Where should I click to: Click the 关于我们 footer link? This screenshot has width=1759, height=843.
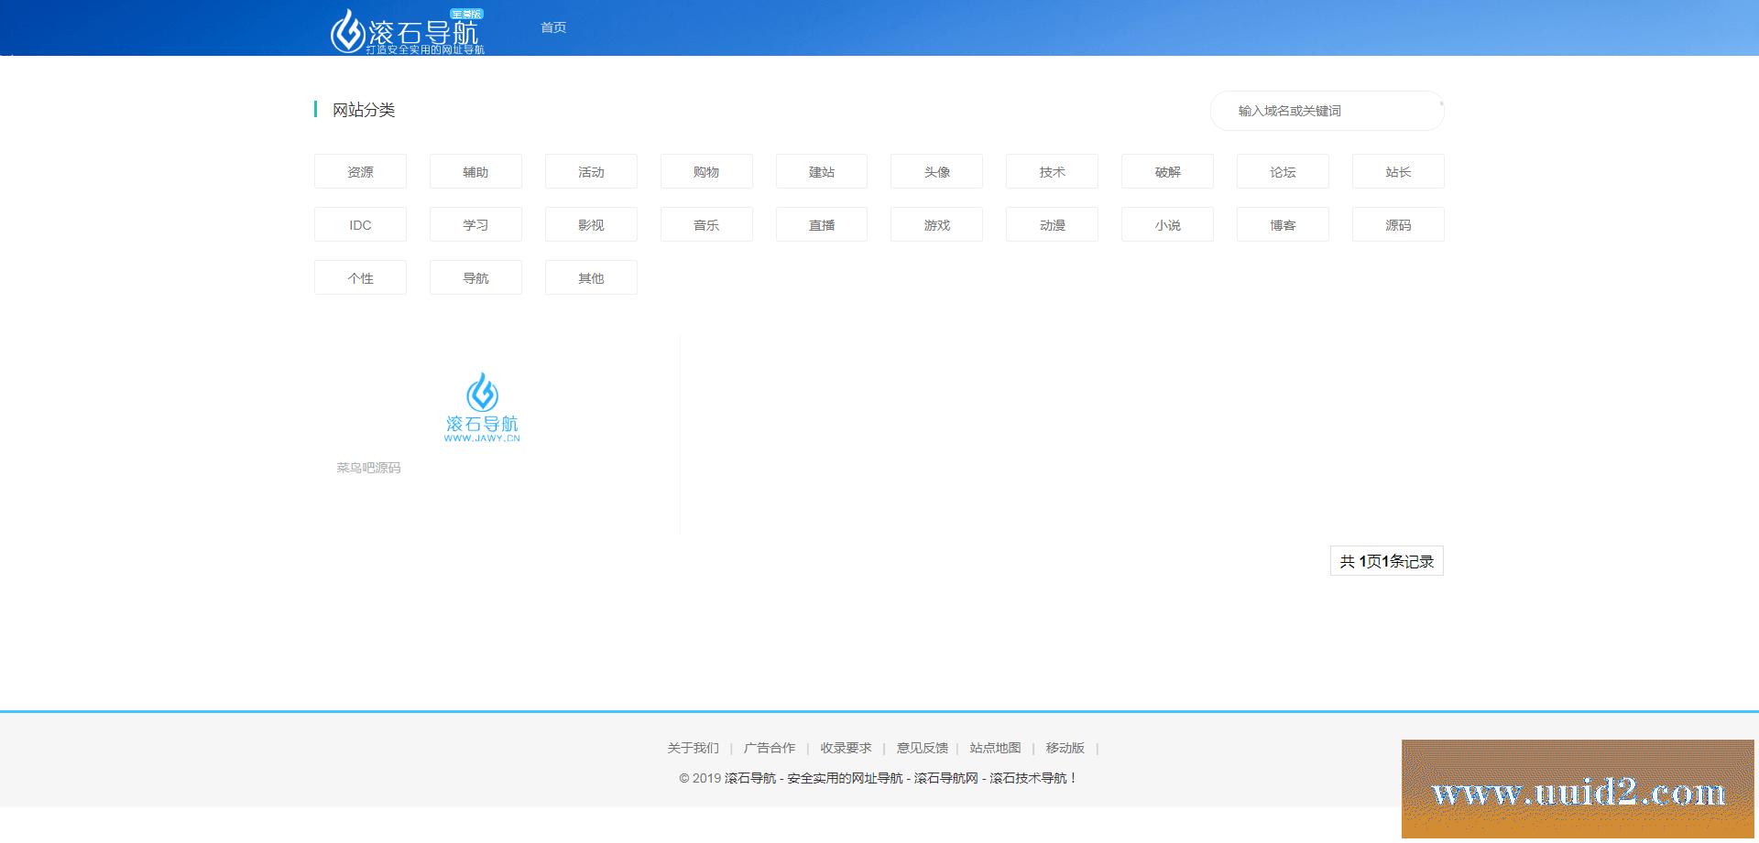click(692, 748)
